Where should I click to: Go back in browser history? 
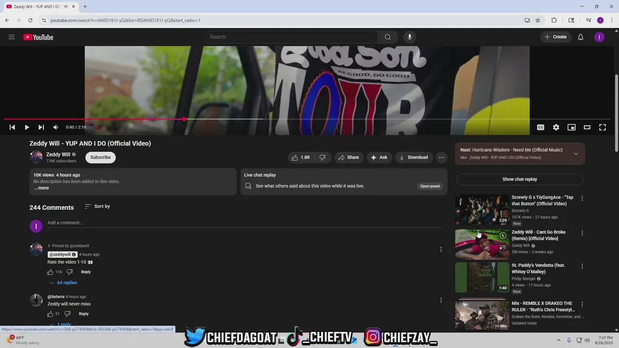pyautogui.click(x=7, y=20)
